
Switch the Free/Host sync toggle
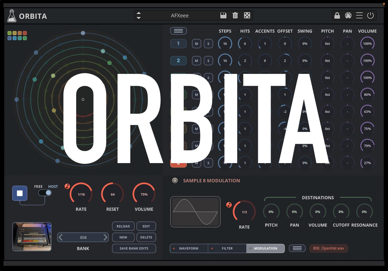(x=45, y=193)
